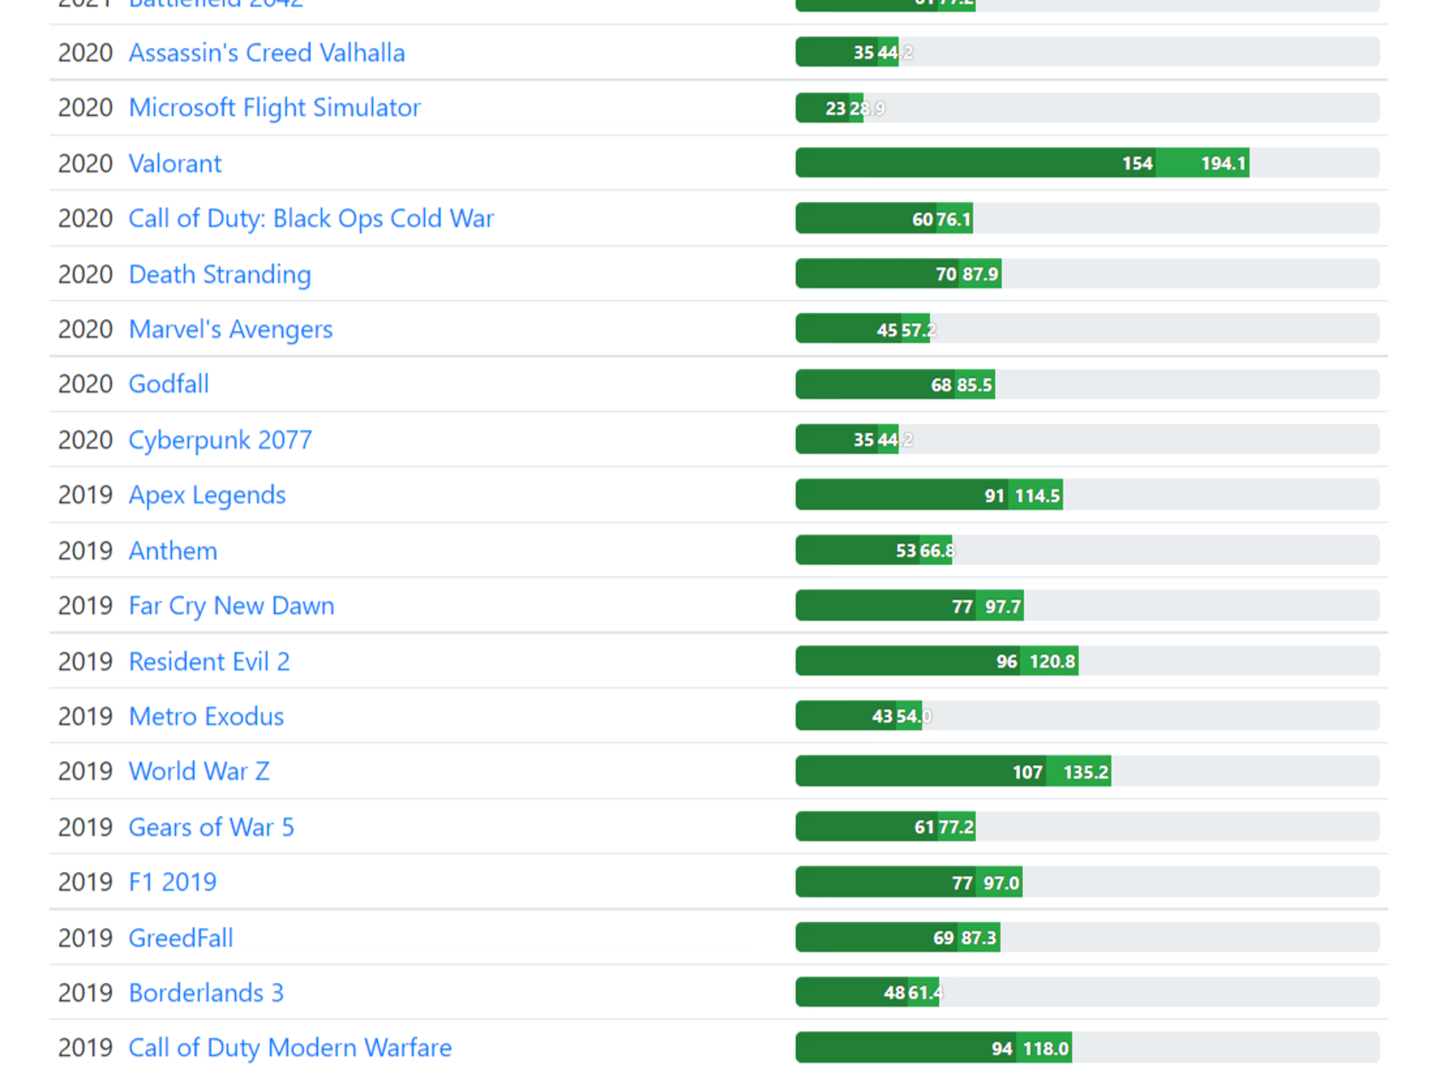Click the Valorant performance bar

[1087, 163]
